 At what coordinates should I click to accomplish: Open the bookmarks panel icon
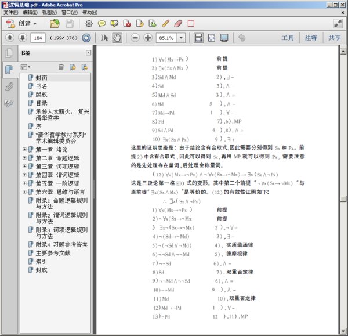[9, 70]
